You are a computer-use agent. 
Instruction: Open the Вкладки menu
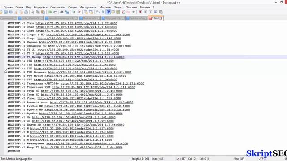click(x=145, y=7)
